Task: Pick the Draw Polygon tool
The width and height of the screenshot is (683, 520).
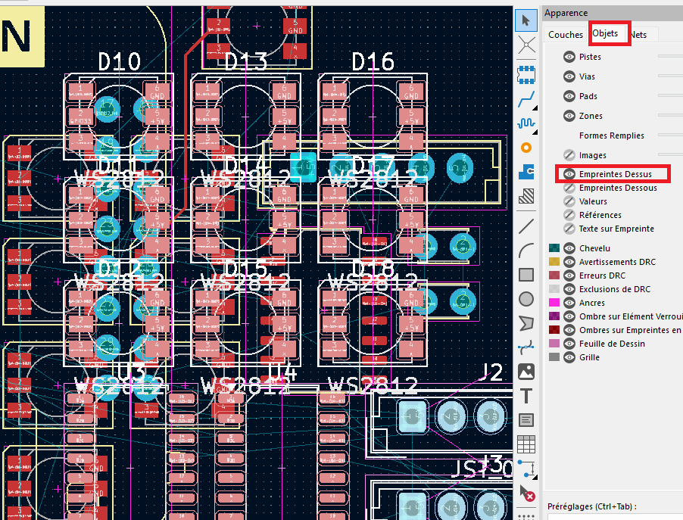Action: click(526, 324)
